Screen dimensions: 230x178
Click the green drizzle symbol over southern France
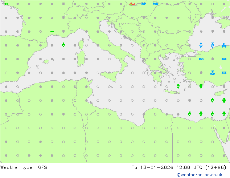pos(52,32)
